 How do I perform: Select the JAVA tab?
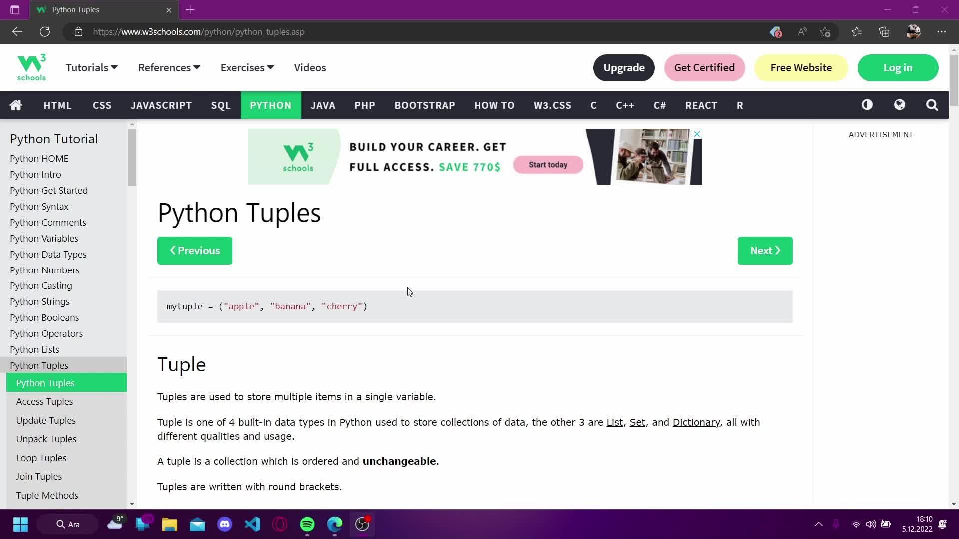tap(323, 105)
